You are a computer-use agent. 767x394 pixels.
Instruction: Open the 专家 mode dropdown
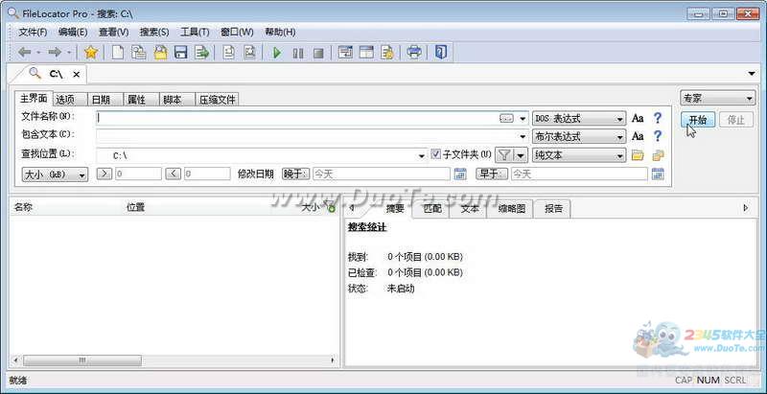717,98
